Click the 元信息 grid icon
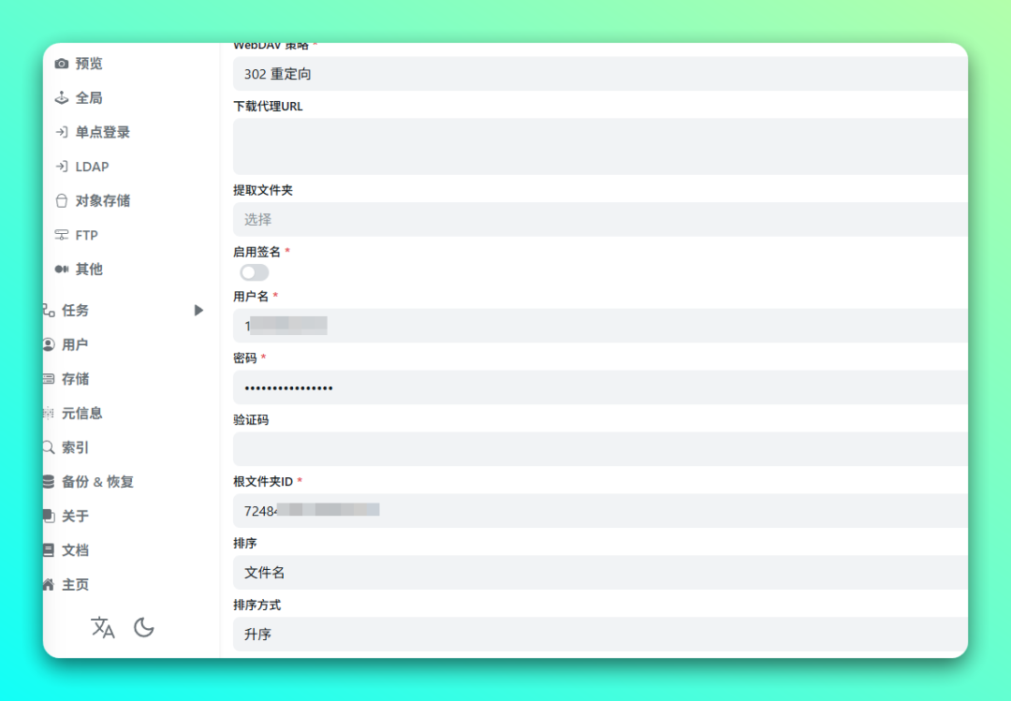Image resolution: width=1011 pixels, height=701 pixels. (49, 413)
